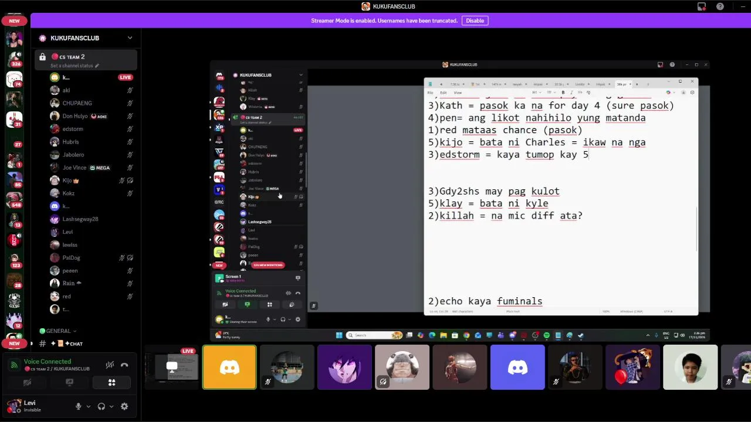
Task: Open the microphone input options dropdown
Action: [89, 406]
